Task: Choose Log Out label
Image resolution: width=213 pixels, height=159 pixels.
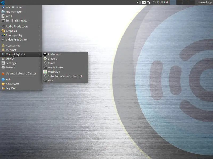Action: 11,88
